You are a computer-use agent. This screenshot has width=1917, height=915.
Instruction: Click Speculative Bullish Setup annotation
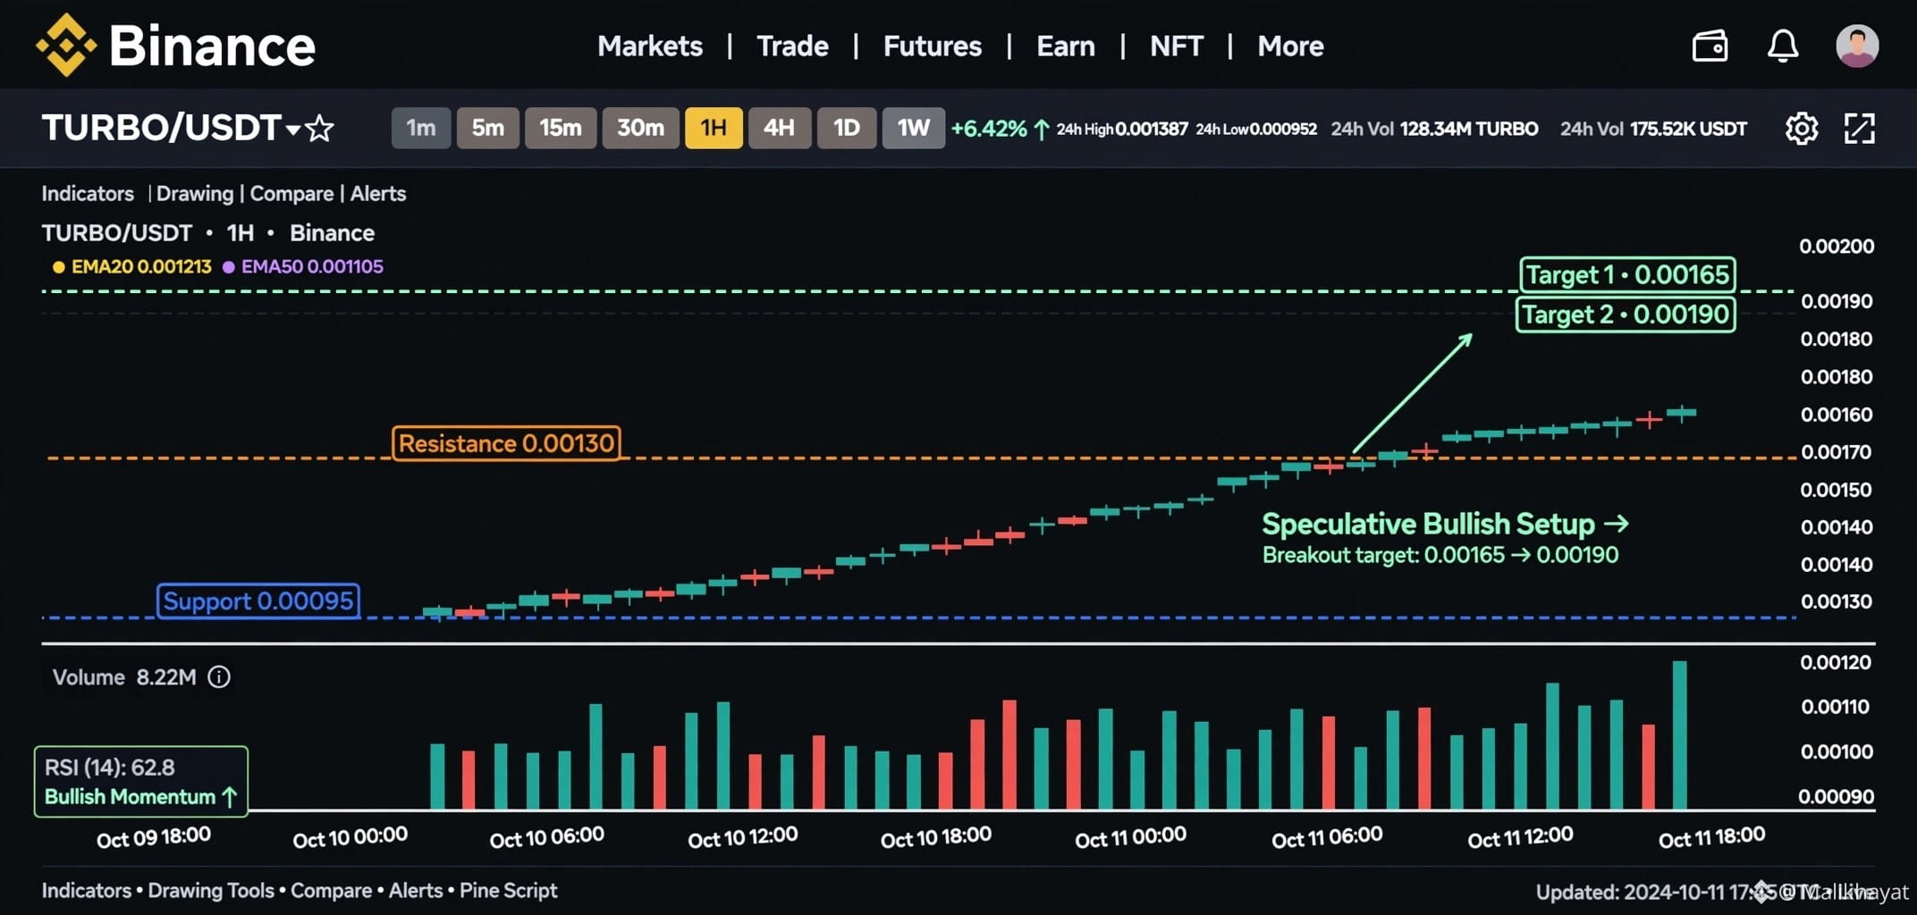point(1445,524)
